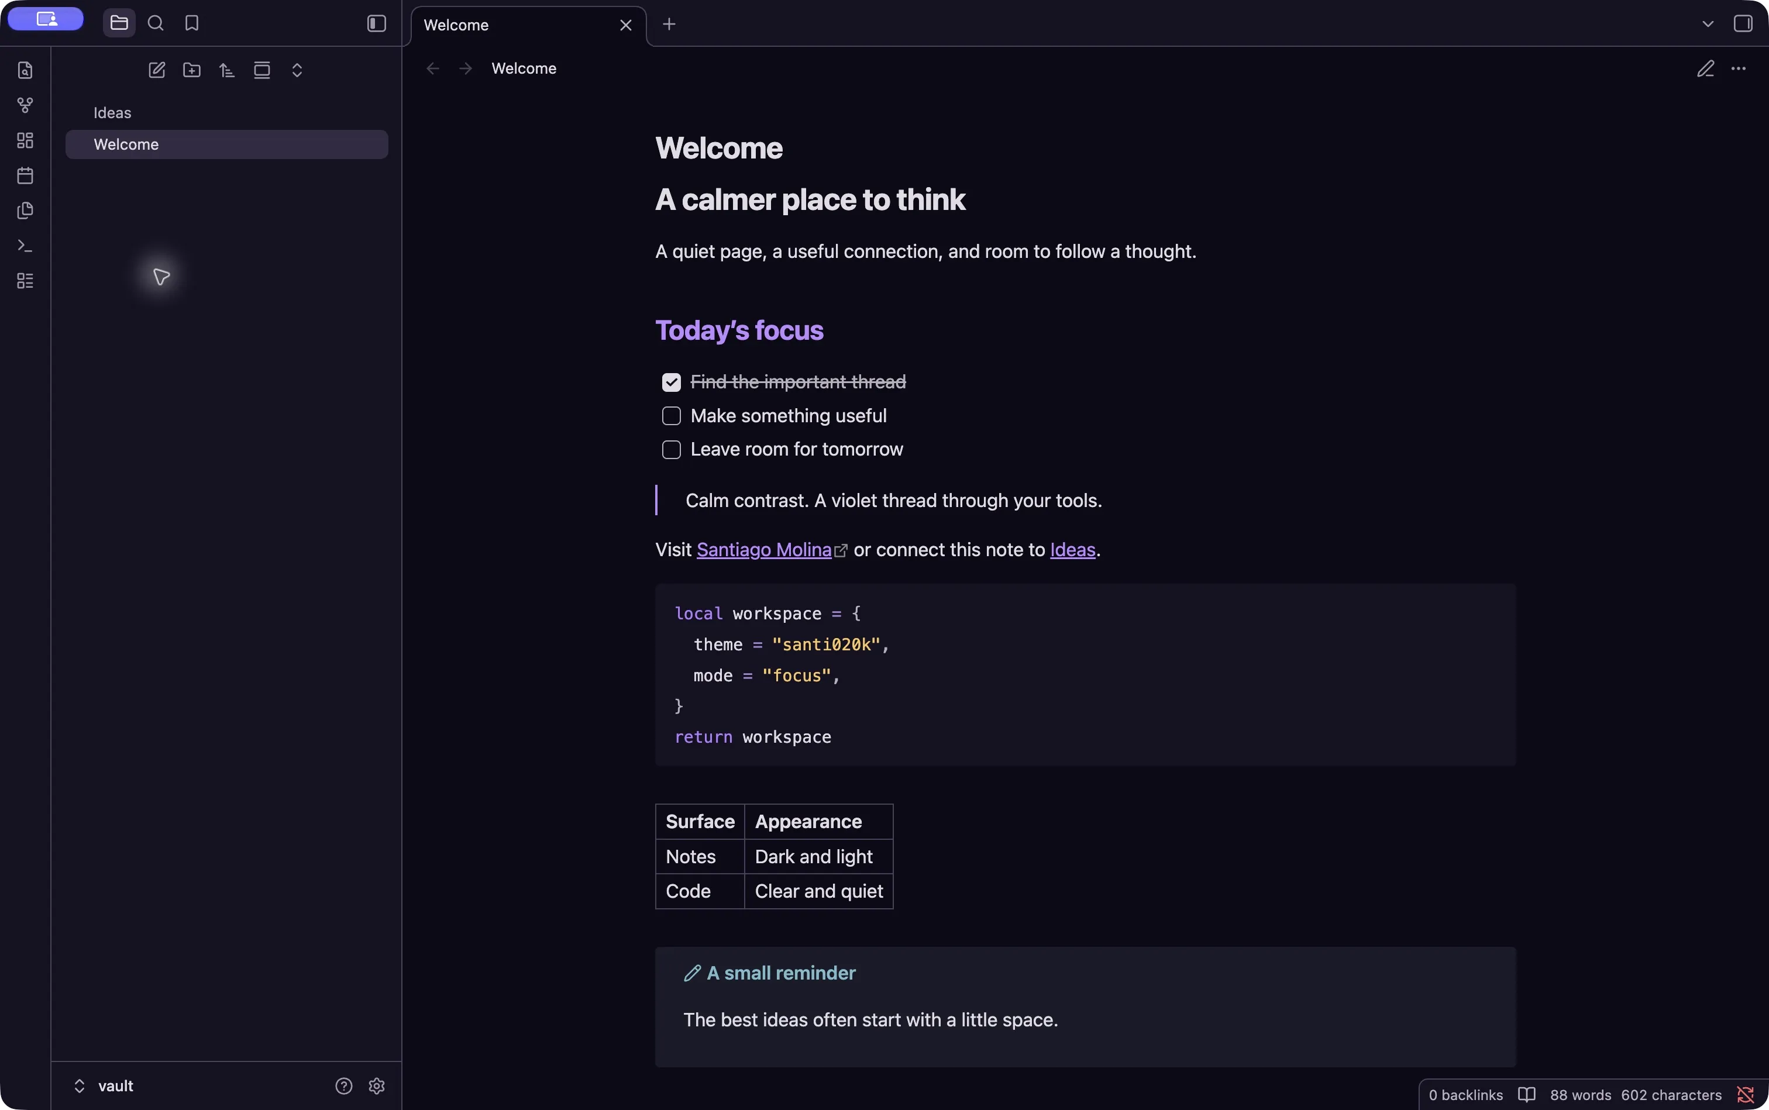Viewport: 1769px width, 1110px height.
Task: Select the Welcome note in file list
Action: coord(227,144)
